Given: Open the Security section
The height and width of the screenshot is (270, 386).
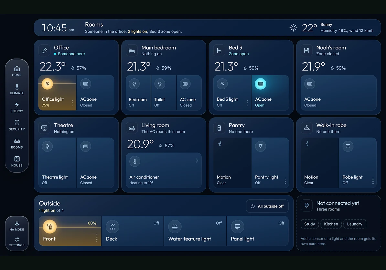Looking at the screenshot, I should [17, 125].
